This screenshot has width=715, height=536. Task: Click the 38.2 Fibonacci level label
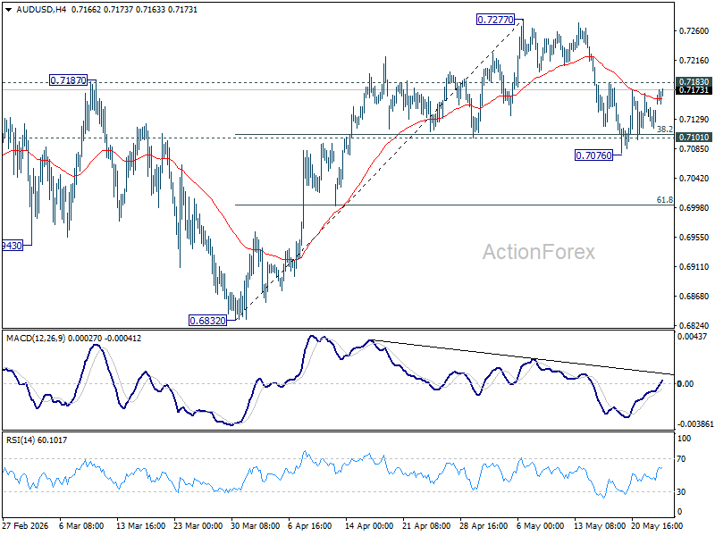click(665, 130)
